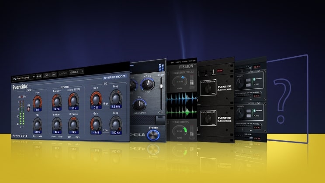Viewport: 325px width, 183px height.
Task: Click the Decay knob showing 3.0 s
Action: coord(73,99)
